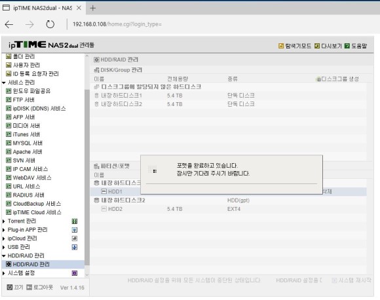Screen dimensions: 380x300
Task: Click the URL 서비스 icon
Action: coord(9,186)
